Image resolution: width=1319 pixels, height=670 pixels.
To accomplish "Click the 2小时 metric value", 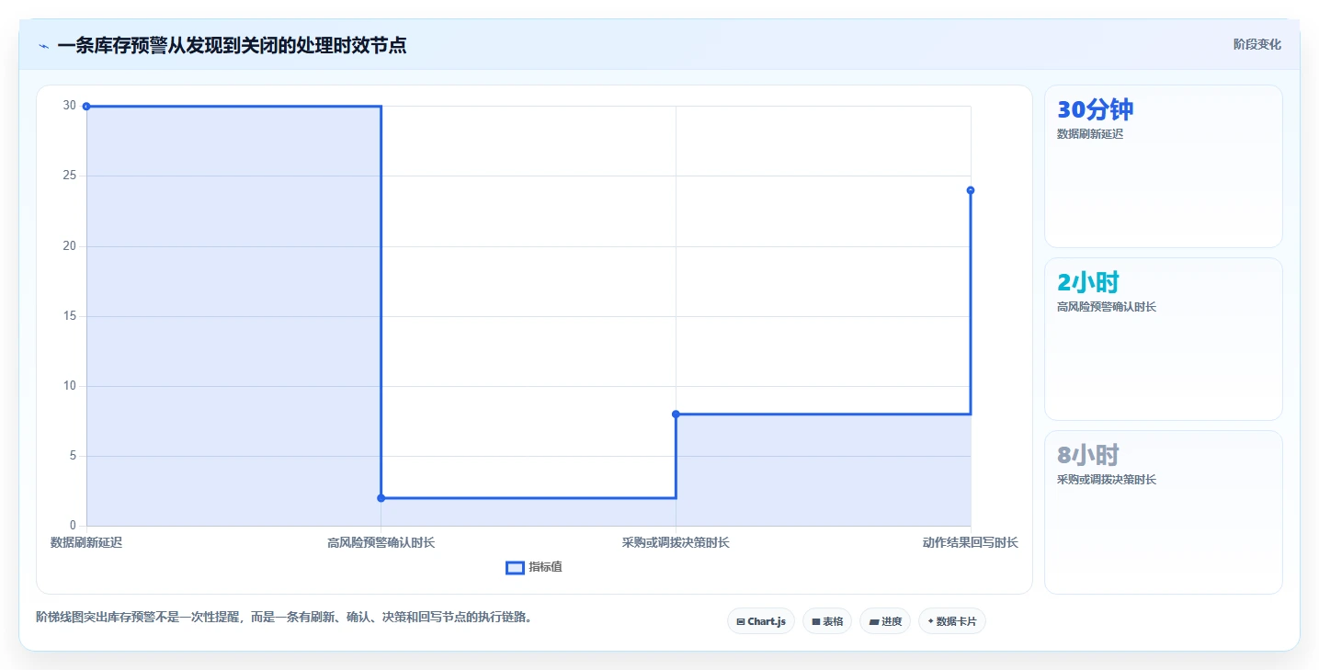I will tap(1088, 282).
